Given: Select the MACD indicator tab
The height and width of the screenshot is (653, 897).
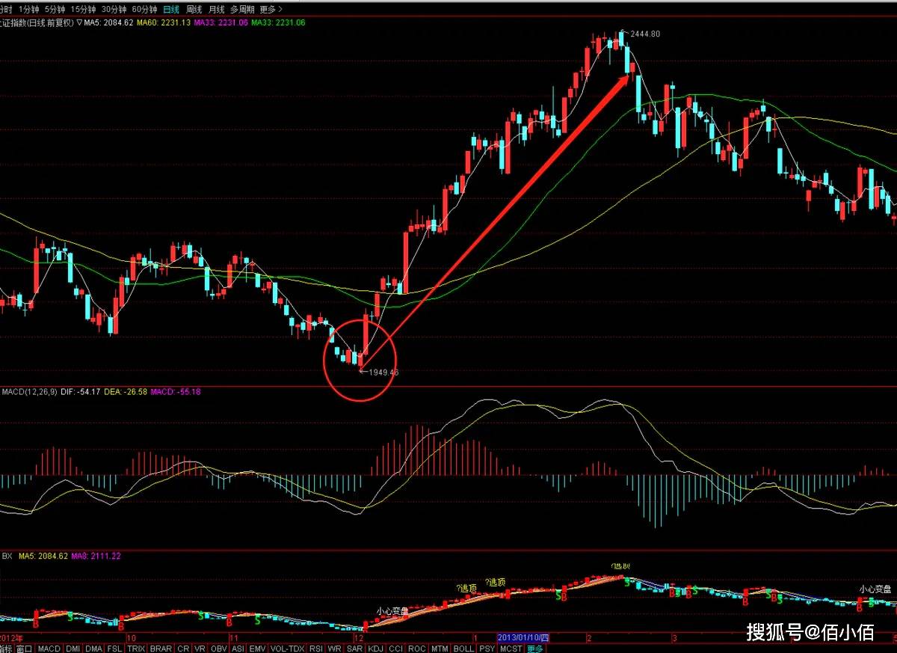Looking at the screenshot, I should pyautogui.click(x=49, y=649).
